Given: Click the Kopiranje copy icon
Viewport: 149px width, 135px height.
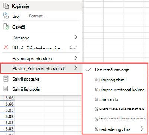Looking at the screenshot, I should pos(6,6).
